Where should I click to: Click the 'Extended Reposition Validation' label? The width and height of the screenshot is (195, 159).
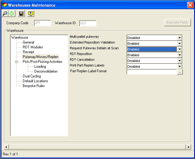pos(92,42)
